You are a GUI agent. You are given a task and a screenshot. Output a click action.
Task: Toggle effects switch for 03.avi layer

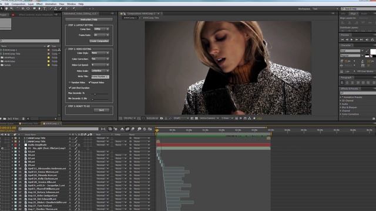(79, 152)
